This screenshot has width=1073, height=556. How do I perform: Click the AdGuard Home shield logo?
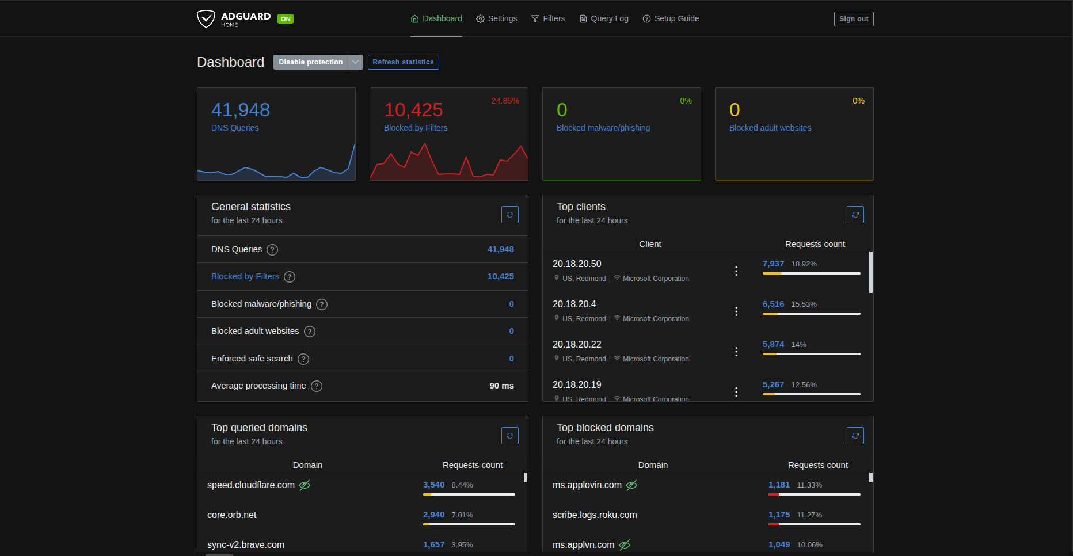pyautogui.click(x=206, y=19)
